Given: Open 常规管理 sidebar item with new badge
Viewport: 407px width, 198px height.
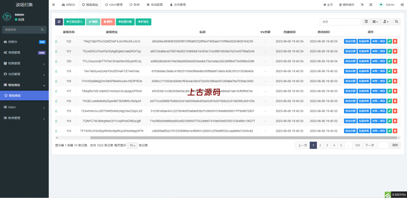Looking at the screenshot, I should pos(24,53).
